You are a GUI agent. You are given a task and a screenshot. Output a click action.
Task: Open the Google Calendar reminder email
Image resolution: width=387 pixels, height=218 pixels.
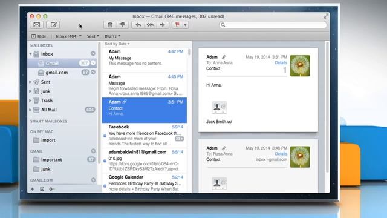145,183
